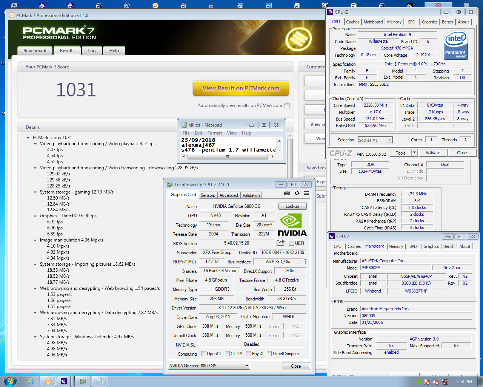The image size is (483, 387).
Task: Click Notepad's horizontal scrollbar thumb
Action: pyautogui.click(x=228, y=156)
